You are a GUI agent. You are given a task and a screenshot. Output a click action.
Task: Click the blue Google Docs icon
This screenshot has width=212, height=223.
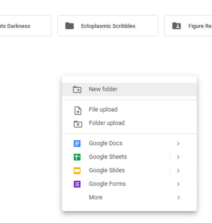(x=77, y=144)
